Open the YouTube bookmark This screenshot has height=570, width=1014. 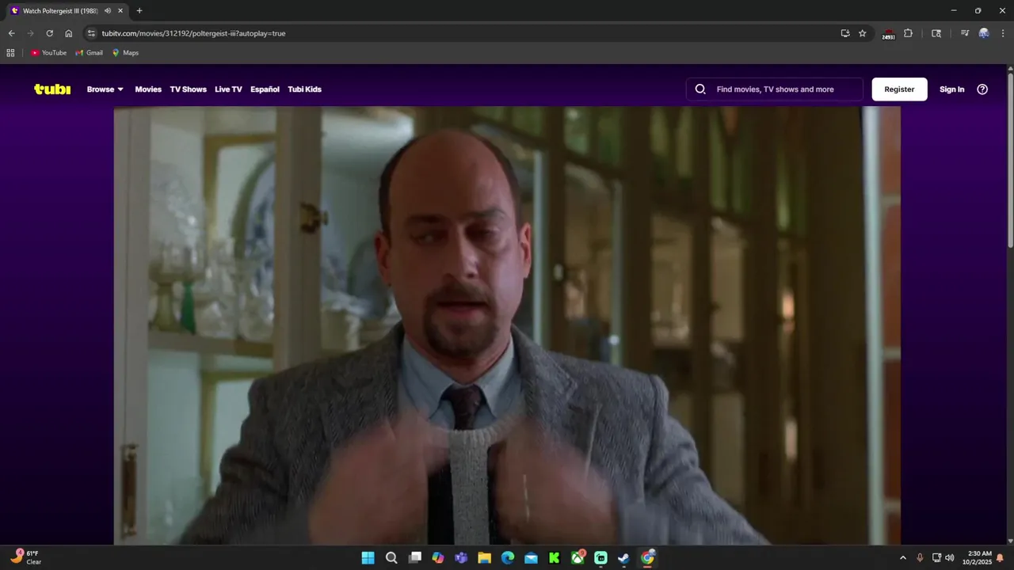(49, 53)
